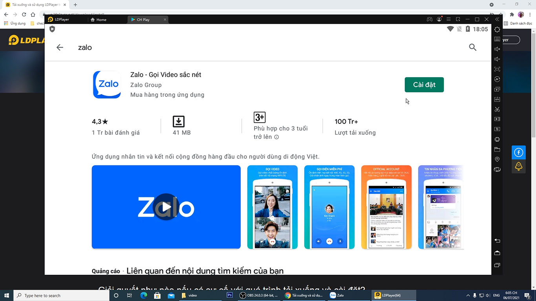The image size is (536, 301).
Task: Click the Play Store search magnifier icon
Action: point(472,47)
